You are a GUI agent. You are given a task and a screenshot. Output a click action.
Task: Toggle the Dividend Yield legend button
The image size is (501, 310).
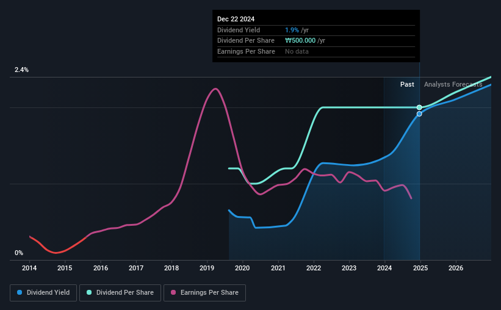(43, 293)
